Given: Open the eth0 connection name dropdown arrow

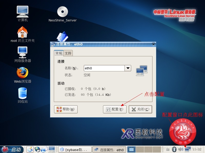Looking at the screenshot, I should coord(128,68).
